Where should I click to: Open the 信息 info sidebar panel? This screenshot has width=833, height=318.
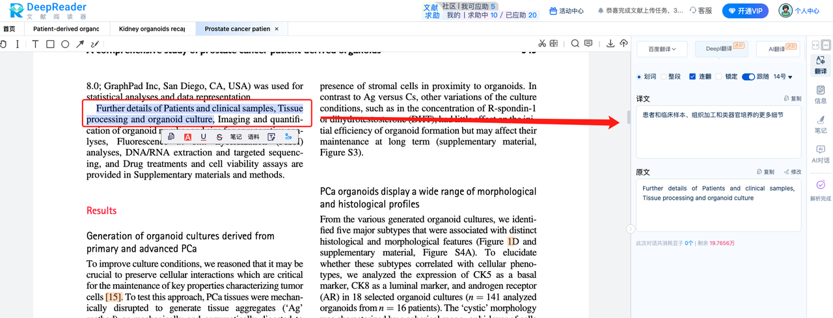(820, 96)
